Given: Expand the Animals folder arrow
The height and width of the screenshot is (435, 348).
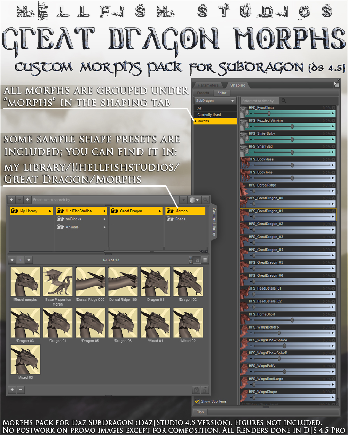Looking at the screenshot, I should 104,227.
